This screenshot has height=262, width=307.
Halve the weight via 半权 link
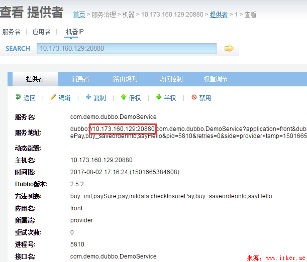[170, 98]
